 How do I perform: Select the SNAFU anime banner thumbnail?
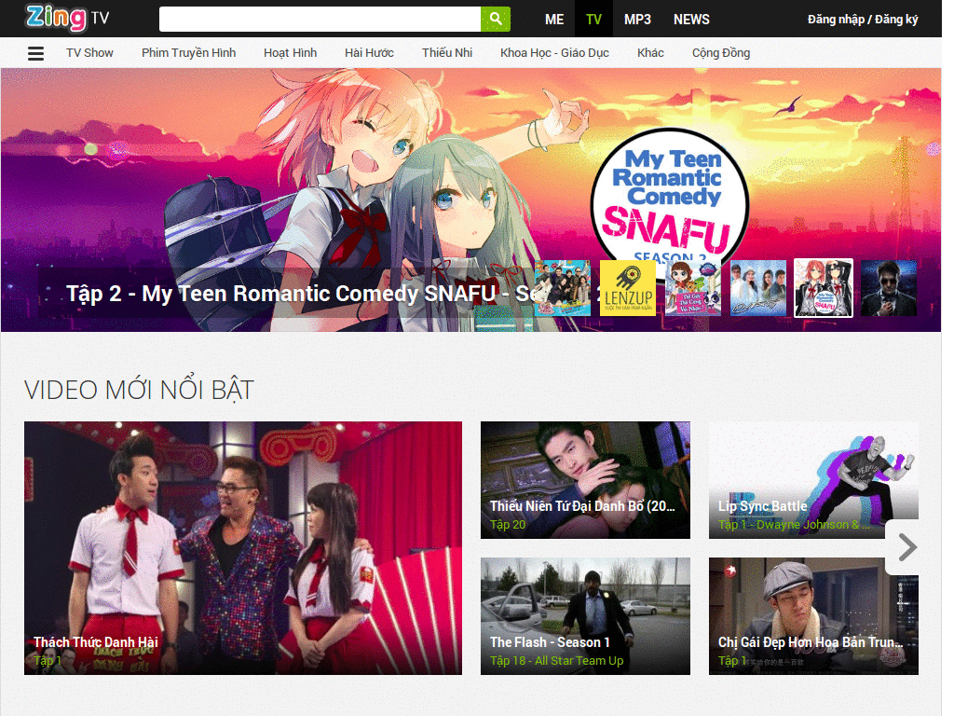pyautogui.click(x=824, y=288)
